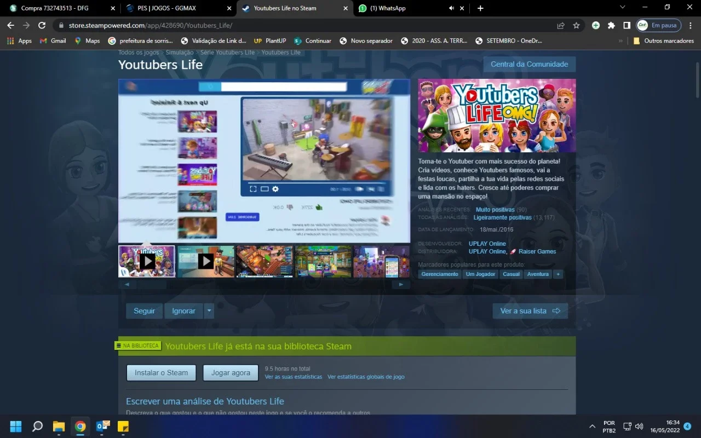Play the main trailer video
Image resolution: width=701 pixels, height=438 pixels.
point(264,161)
